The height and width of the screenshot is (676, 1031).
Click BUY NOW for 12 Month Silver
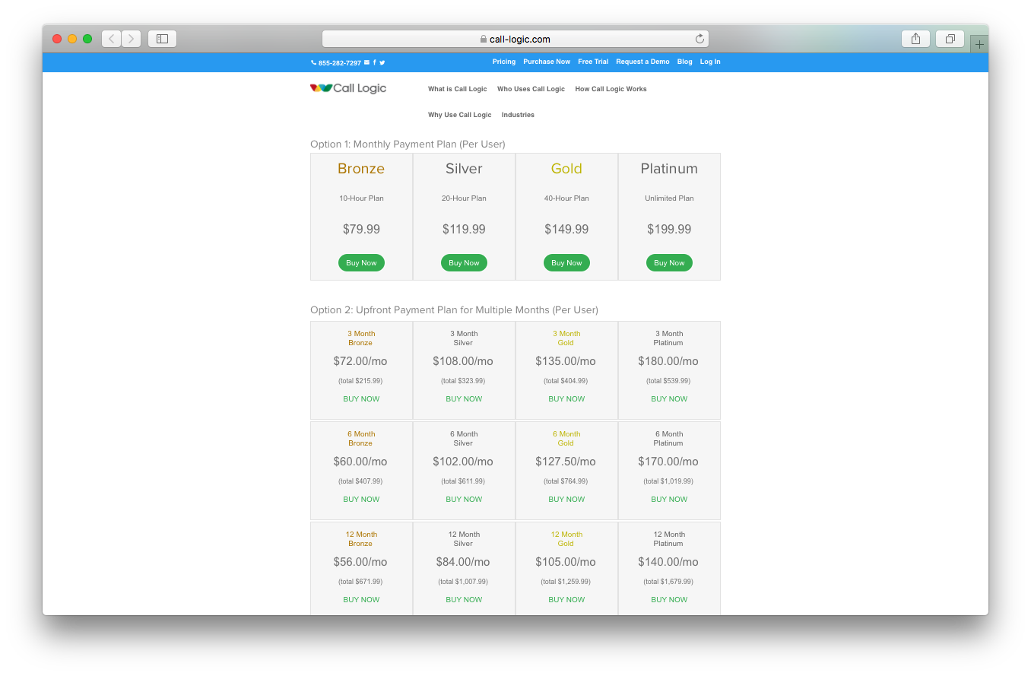click(464, 599)
